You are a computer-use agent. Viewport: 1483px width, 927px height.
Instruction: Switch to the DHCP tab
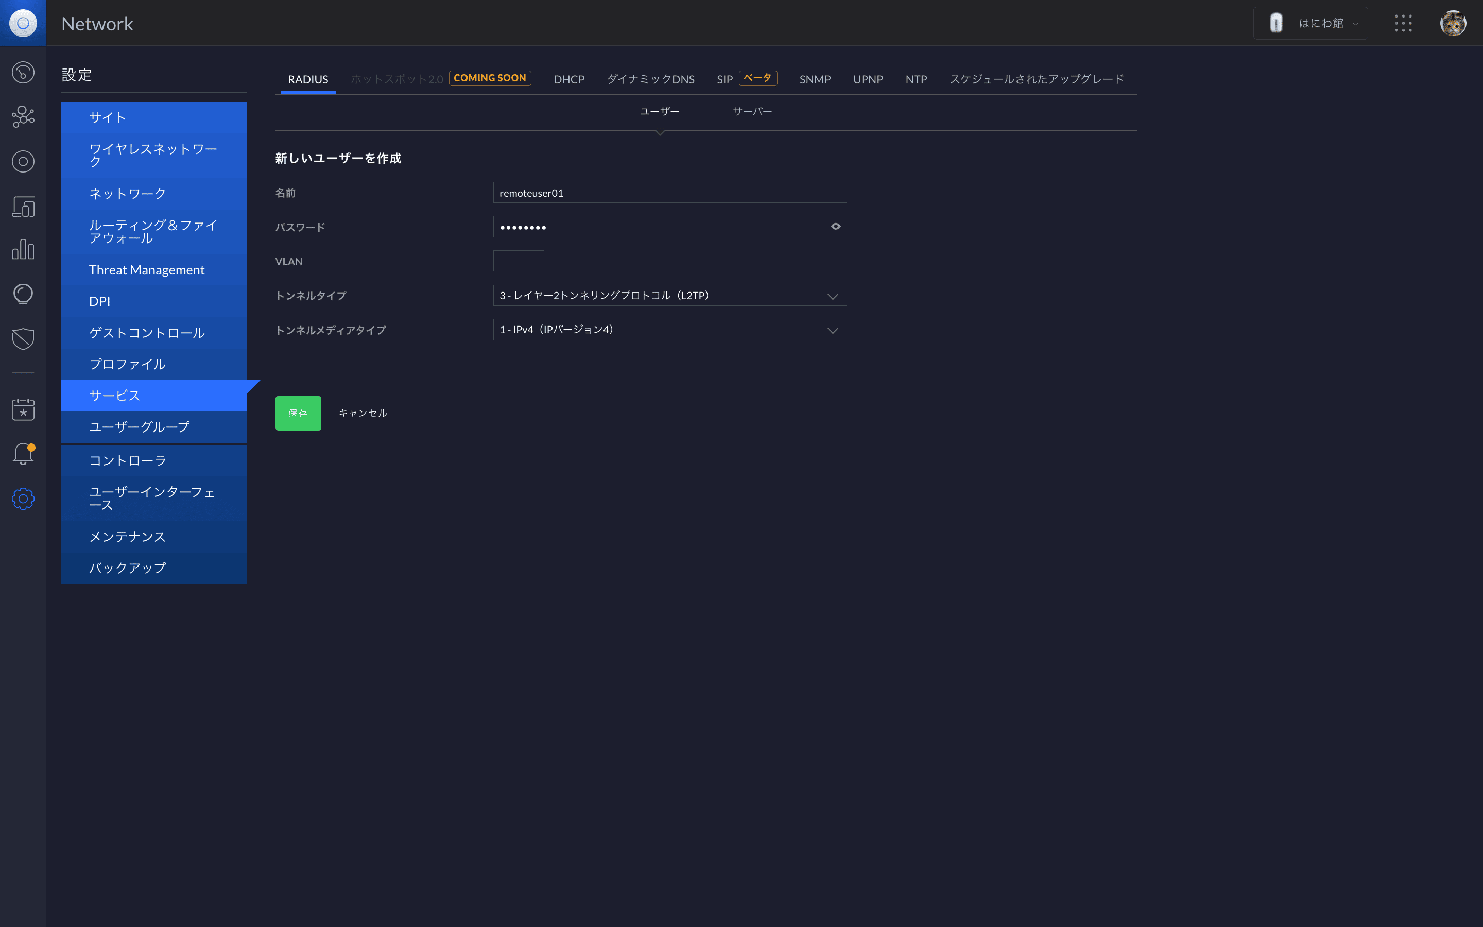tap(568, 79)
